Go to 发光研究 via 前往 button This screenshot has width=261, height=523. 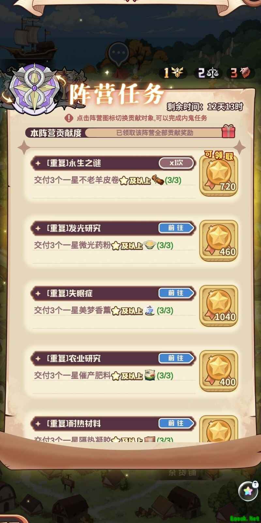tap(176, 228)
